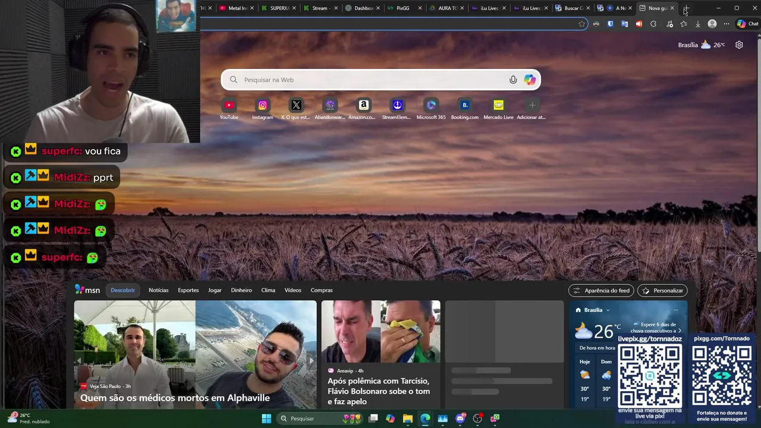Open the Abandonware quick link
The height and width of the screenshot is (428, 761).
tap(330, 109)
